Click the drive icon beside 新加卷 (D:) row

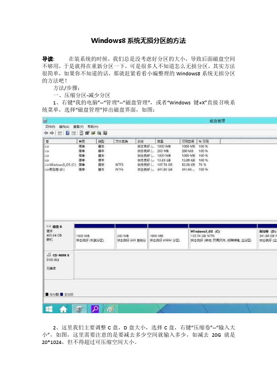point(46,170)
